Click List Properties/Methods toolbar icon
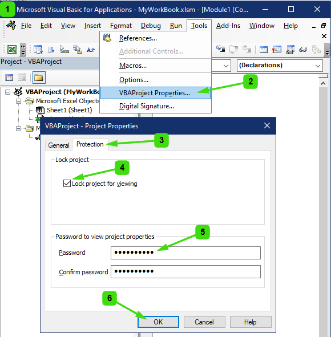This screenshot has height=337, width=331. pyautogui.click(x=38, y=50)
